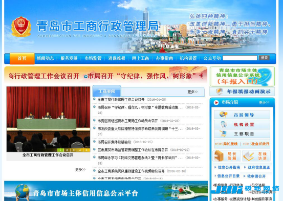
Task: Select slide 2 in the photo carousel
Action: click(67, 150)
